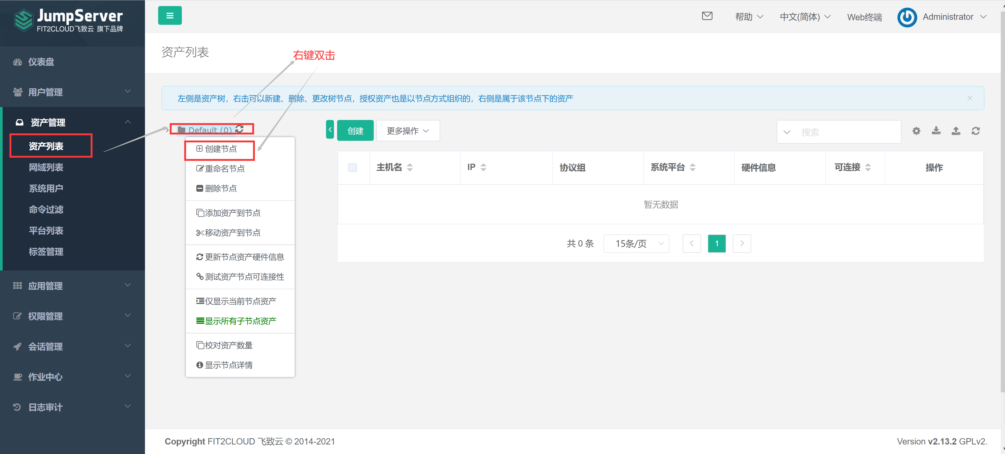The image size is (1005, 454).
Task: Select 重命名节点 from context menu
Action: (225, 169)
